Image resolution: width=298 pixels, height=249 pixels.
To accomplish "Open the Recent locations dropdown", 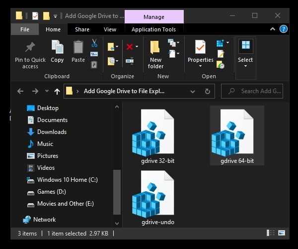I will point(47,91).
